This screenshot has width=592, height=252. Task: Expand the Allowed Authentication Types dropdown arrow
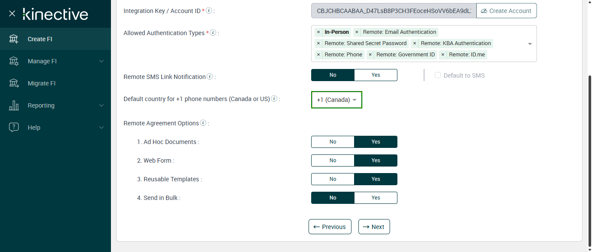coord(530,44)
